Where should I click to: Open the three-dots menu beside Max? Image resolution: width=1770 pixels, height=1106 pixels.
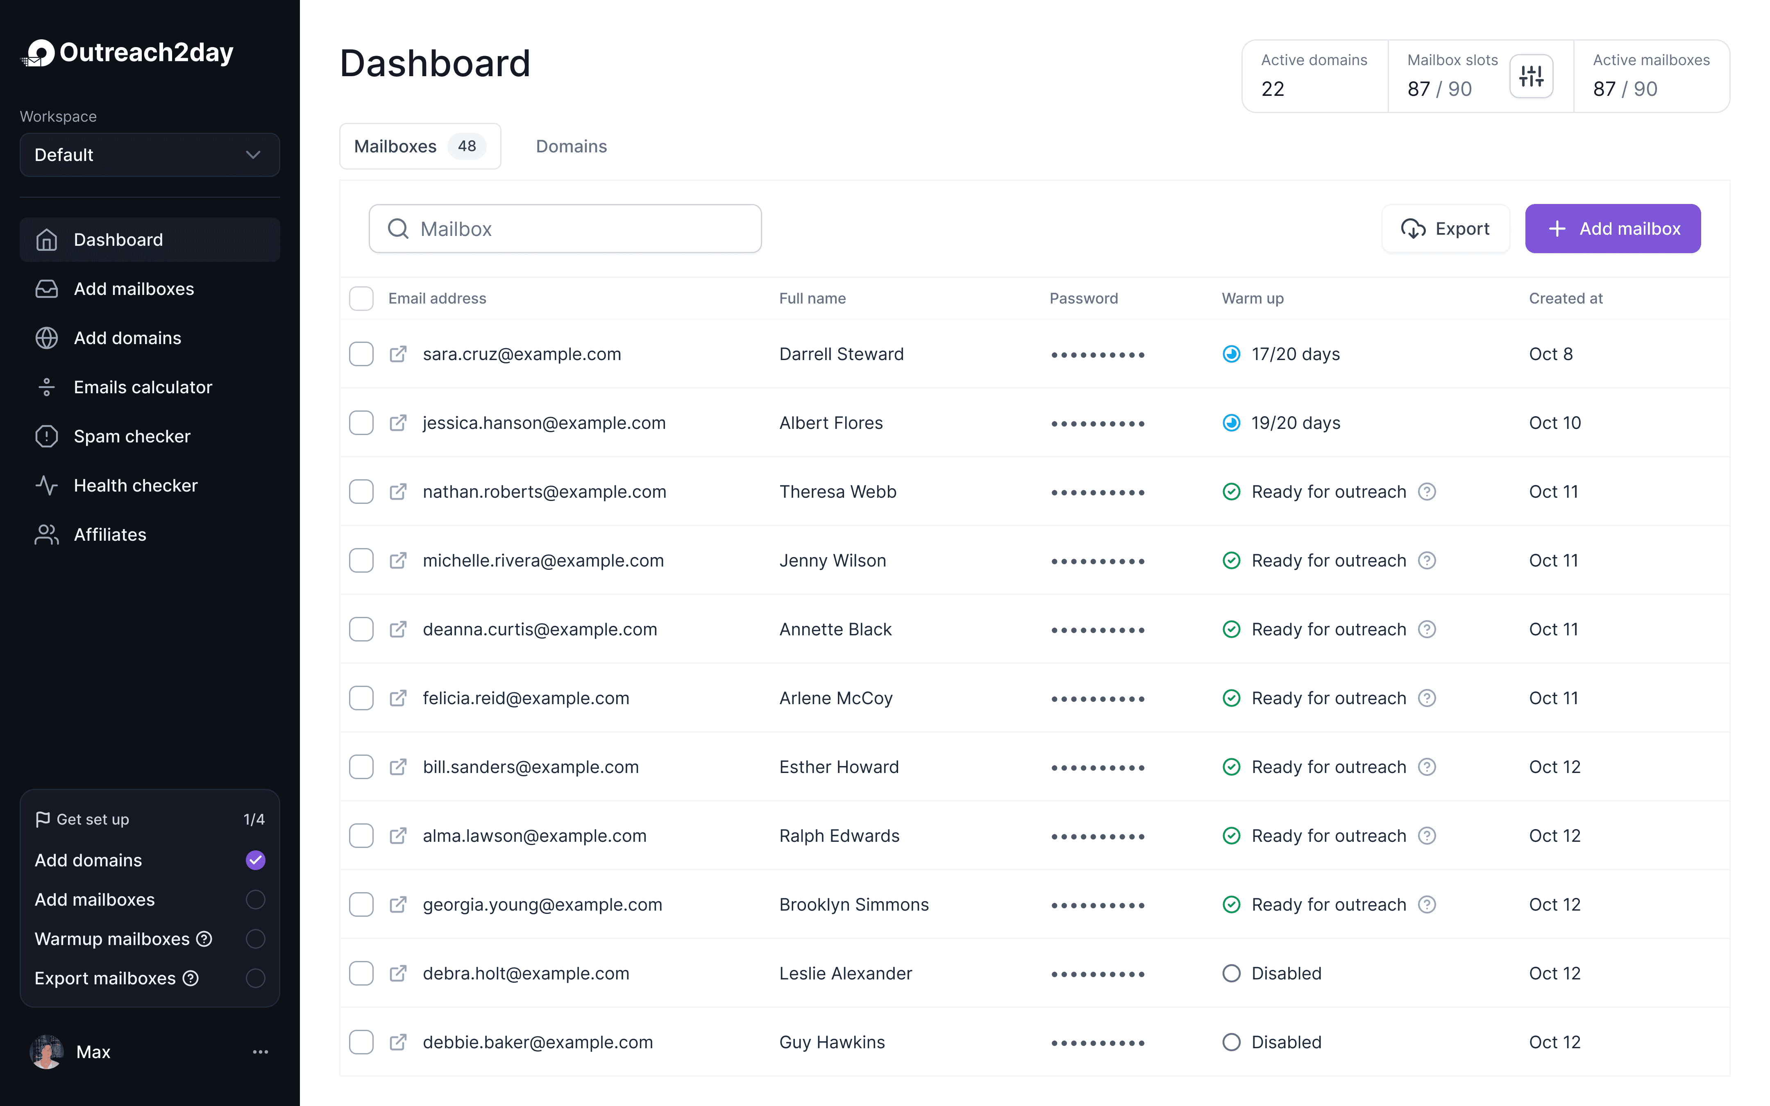pos(261,1052)
